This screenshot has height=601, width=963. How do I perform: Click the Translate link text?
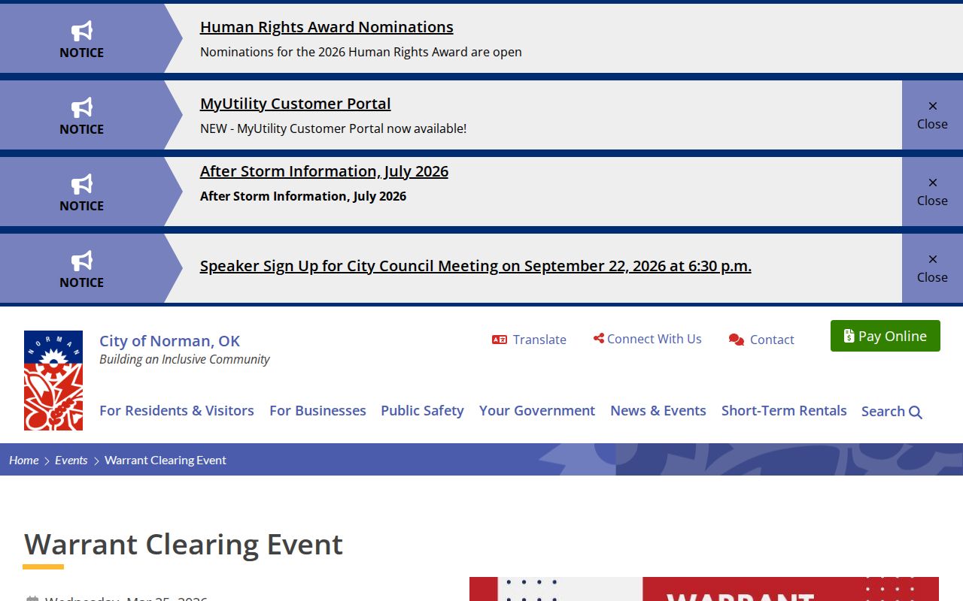click(x=539, y=340)
